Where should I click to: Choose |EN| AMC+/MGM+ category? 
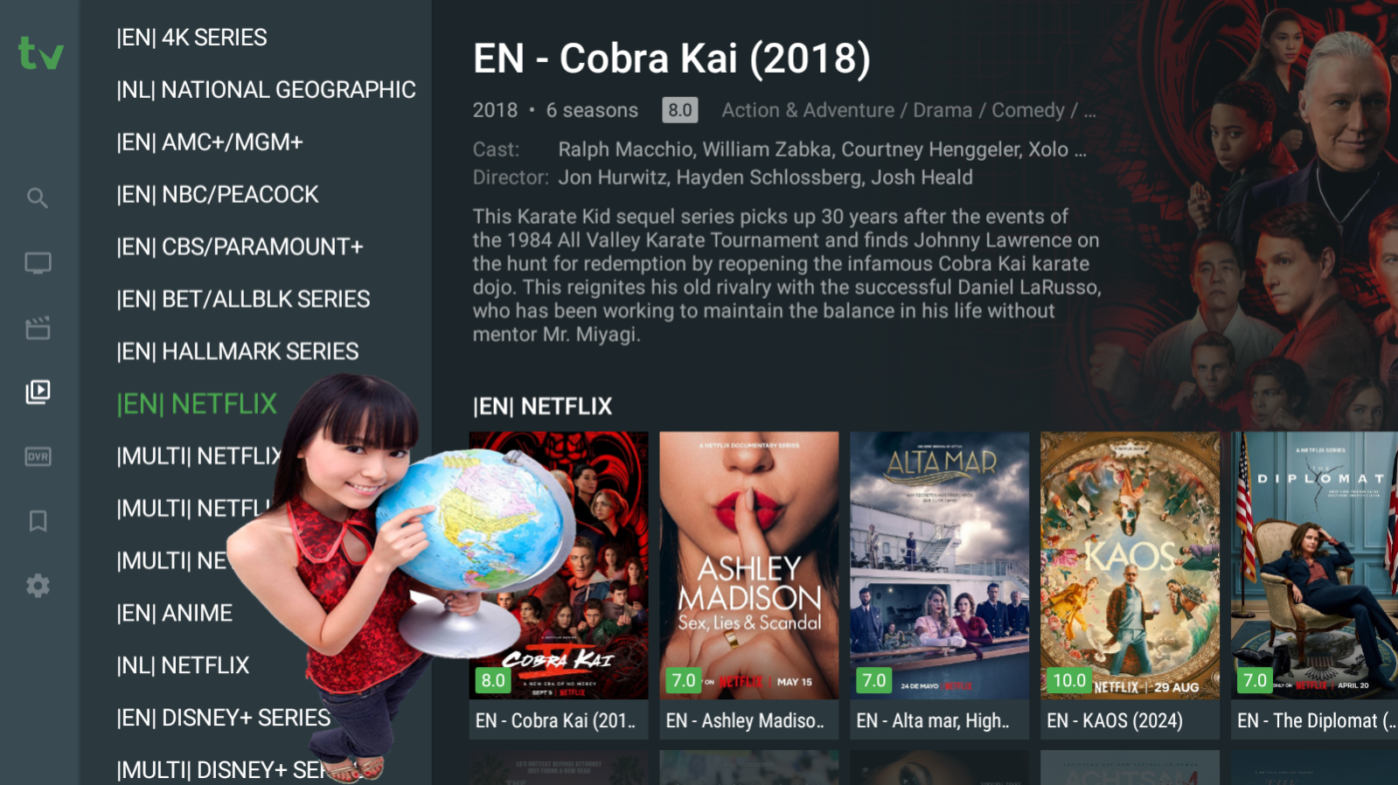click(210, 142)
